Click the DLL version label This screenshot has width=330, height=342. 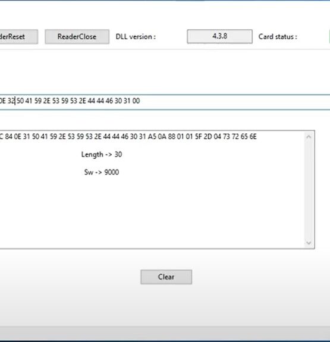pyautogui.click(x=136, y=37)
